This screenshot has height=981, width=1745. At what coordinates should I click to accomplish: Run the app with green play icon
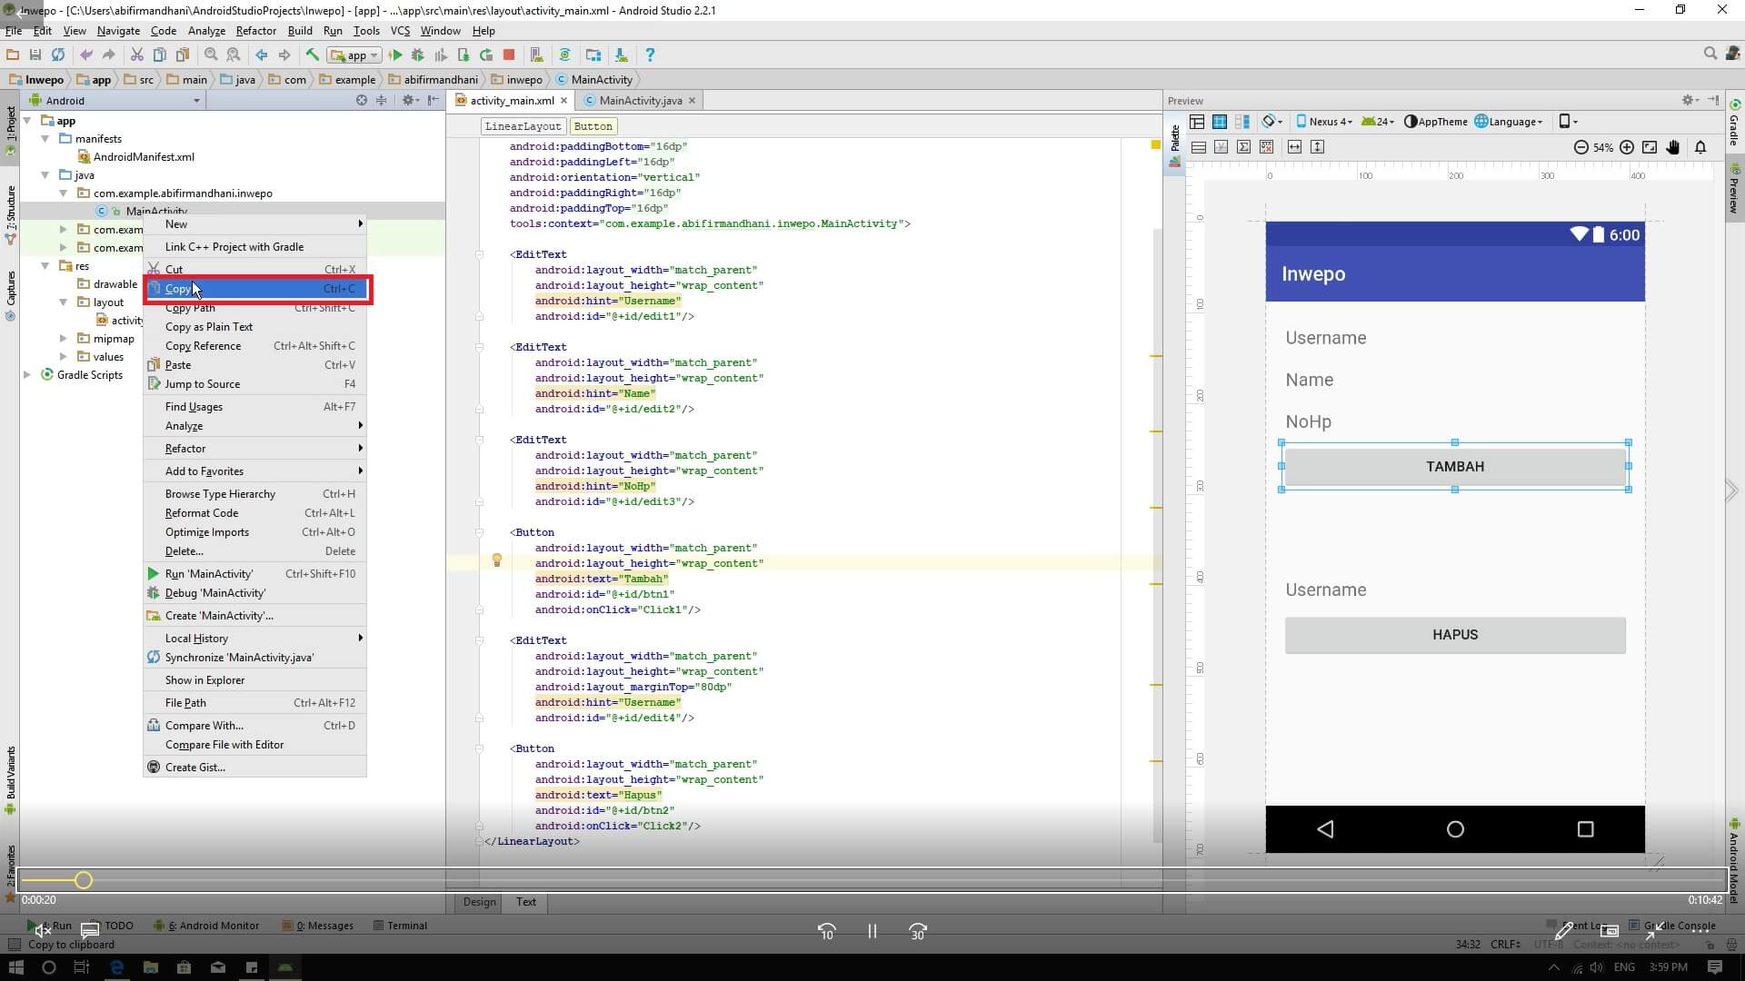395,54
